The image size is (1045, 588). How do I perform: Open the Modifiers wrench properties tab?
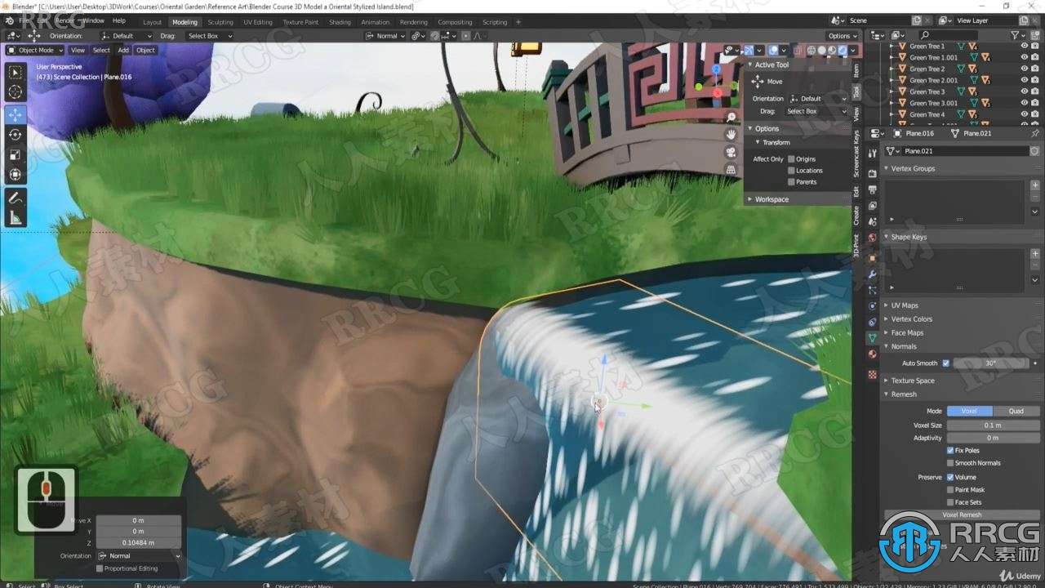pos(873,274)
